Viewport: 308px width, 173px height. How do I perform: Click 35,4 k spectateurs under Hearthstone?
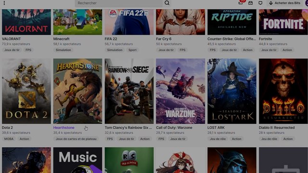tap(67, 133)
